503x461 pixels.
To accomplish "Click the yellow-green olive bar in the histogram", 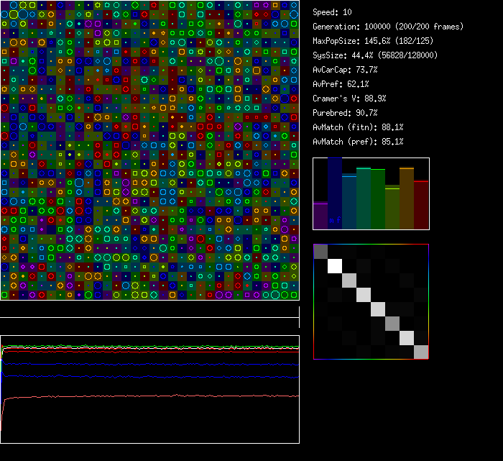I will (x=392, y=209).
